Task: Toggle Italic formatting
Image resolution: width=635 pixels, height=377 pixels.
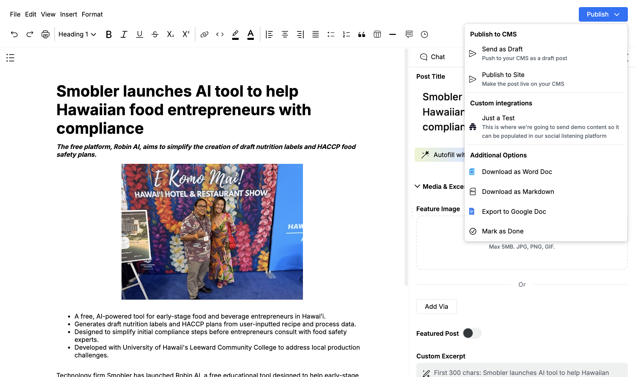Action: pos(124,34)
